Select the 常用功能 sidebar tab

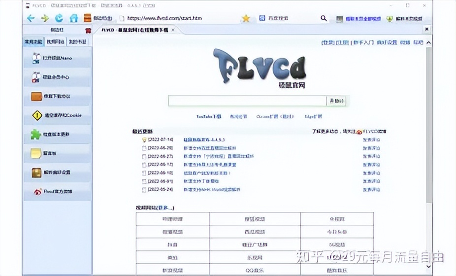(33, 42)
